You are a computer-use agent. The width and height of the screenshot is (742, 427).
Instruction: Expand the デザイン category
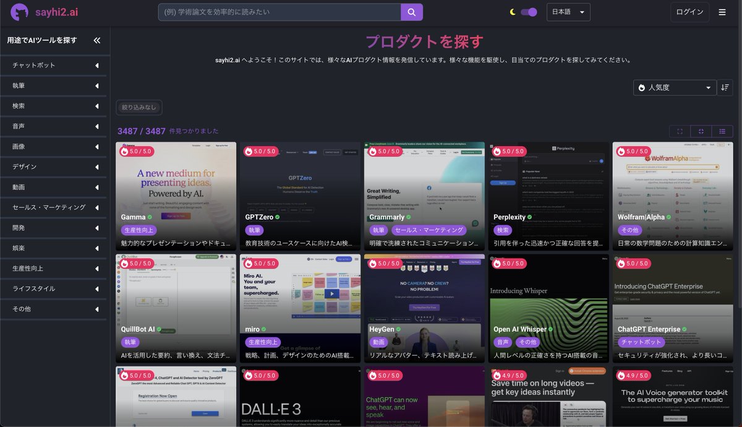pos(55,167)
